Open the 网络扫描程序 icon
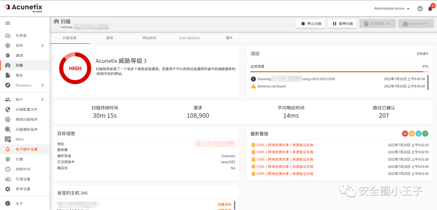 click(8, 119)
